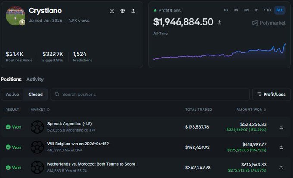This screenshot has height=178, width=293.
Task: Click the green Profit/Loss up triangle
Action: [x=155, y=10]
